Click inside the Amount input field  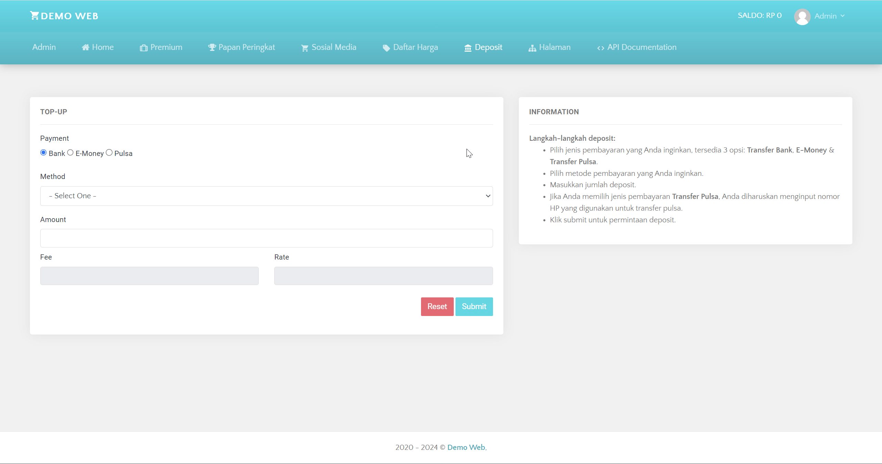[266, 238]
